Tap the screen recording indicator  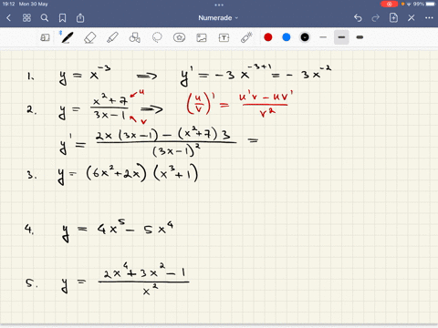tap(389, 4)
